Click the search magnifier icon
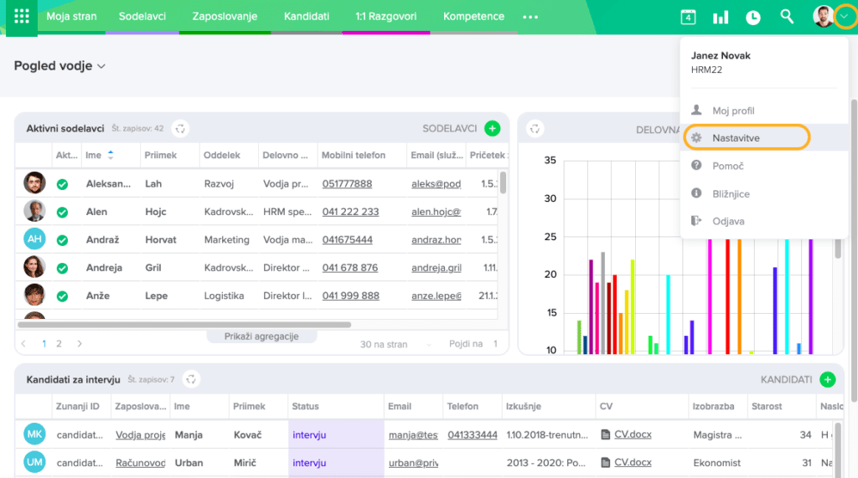The height and width of the screenshot is (478, 858). (787, 17)
